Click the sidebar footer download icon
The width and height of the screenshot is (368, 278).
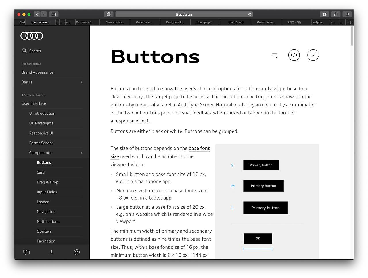(51, 252)
